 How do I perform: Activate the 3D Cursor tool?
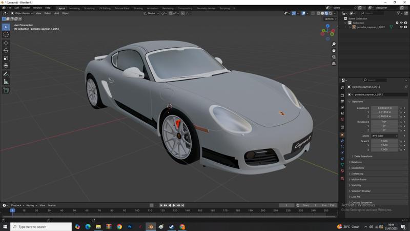[6, 34]
